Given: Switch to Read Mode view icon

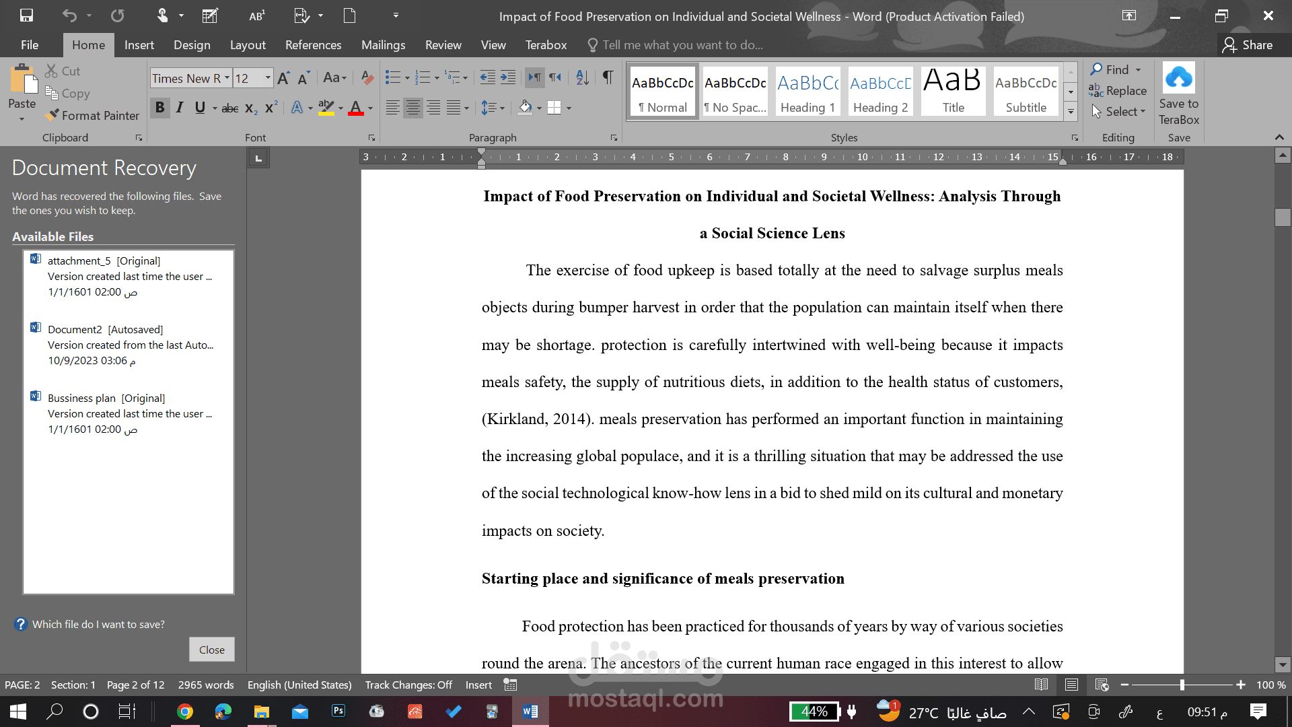Looking at the screenshot, I should (1041, 685).
